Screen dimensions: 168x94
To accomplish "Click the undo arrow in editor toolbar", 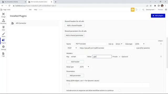I will pyautogui.click(x=136, y=10).
